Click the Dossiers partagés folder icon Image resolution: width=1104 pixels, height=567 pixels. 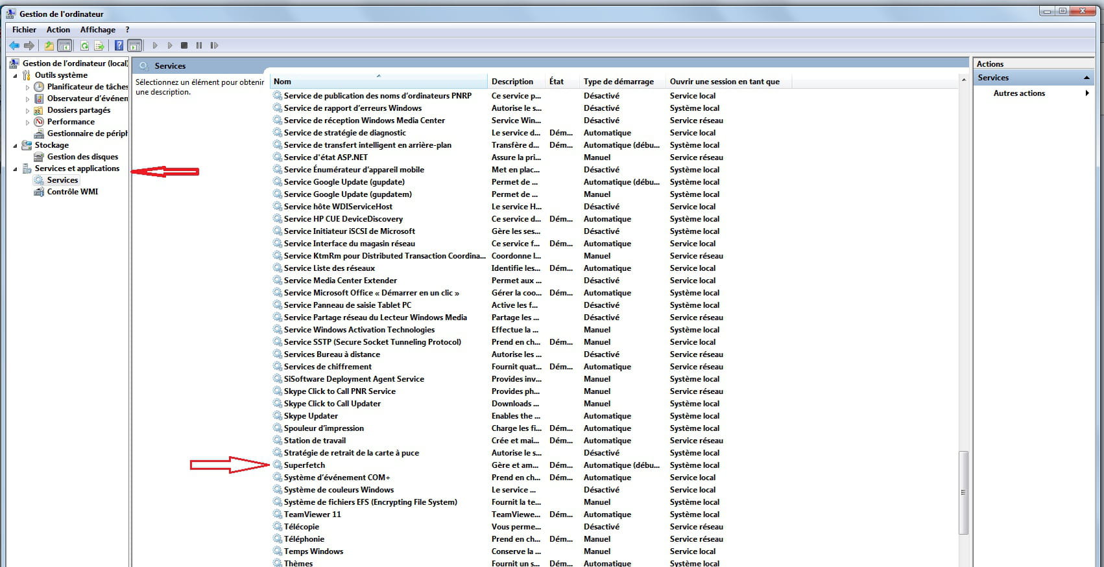tap(39, 110)
